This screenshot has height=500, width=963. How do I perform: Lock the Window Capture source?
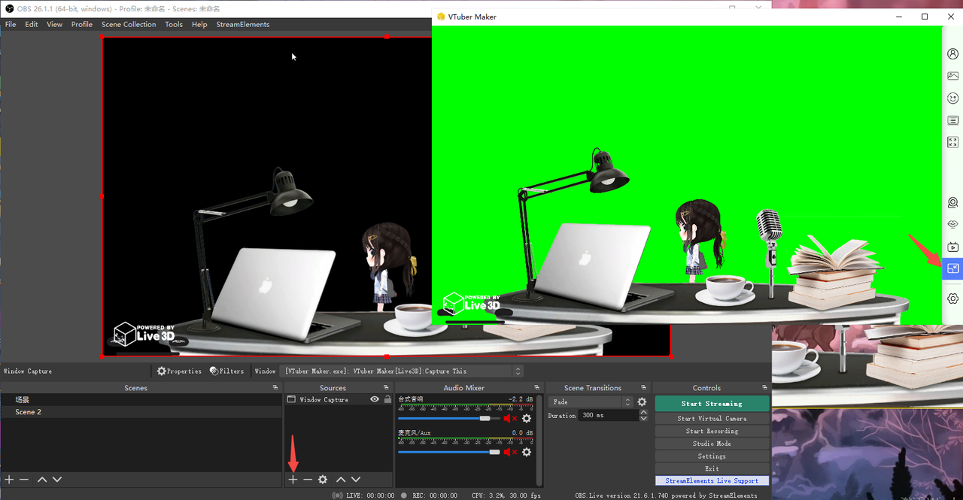(x=388, y=399)
